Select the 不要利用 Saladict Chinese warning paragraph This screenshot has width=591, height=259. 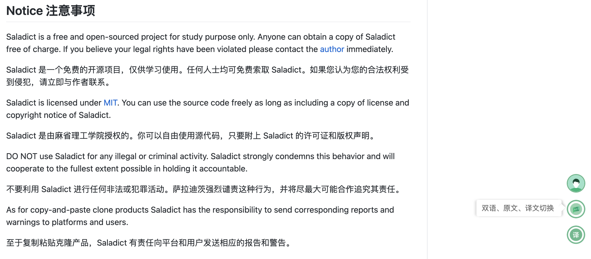(x=204, y=189)
